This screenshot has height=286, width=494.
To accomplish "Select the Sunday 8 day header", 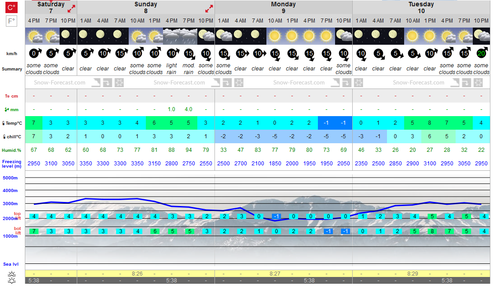I will coord(146,7).
